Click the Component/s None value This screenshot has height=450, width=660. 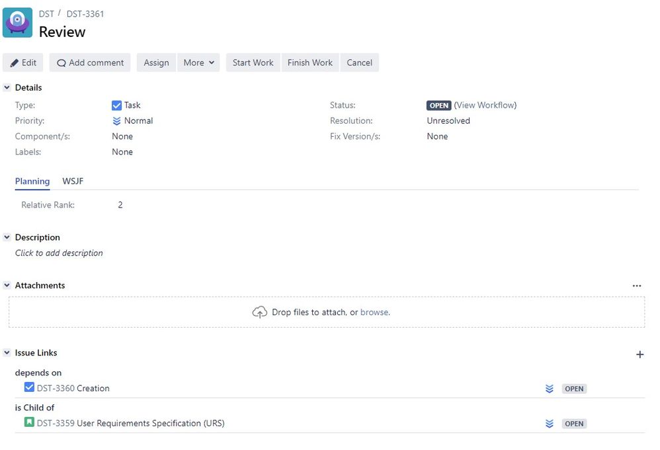coord(122,136)
